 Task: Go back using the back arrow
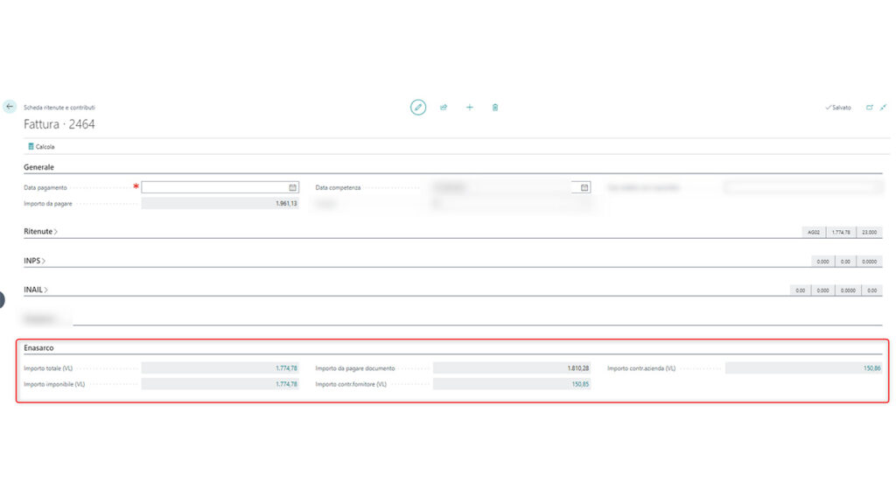pyautogui.click(x=10, y=106)
